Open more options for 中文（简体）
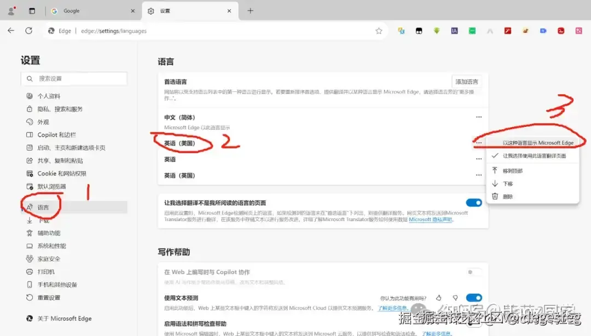 (x=479, y=117)
